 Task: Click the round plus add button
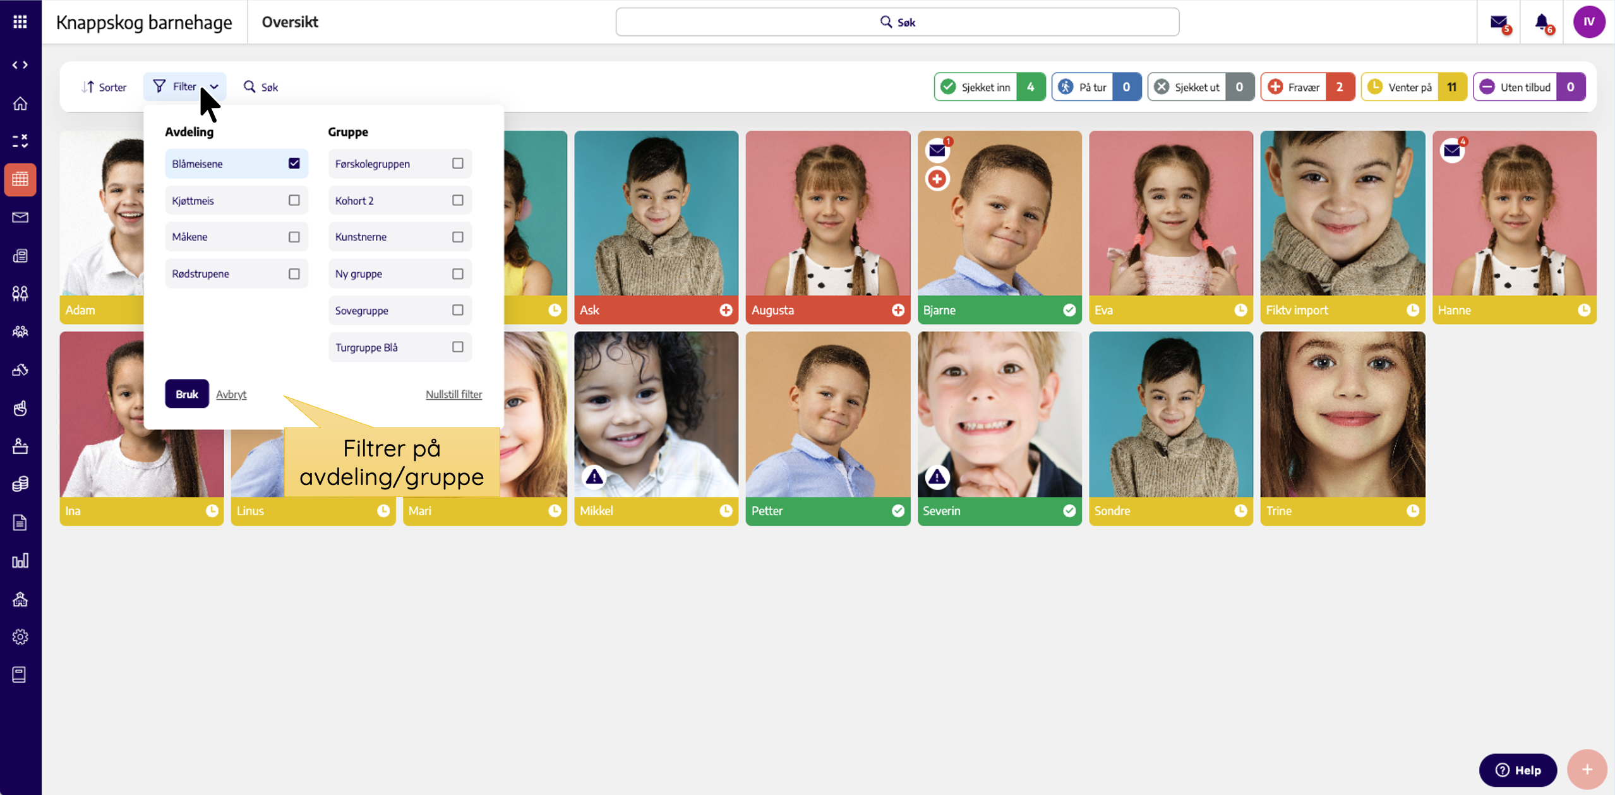point(1587,769)
